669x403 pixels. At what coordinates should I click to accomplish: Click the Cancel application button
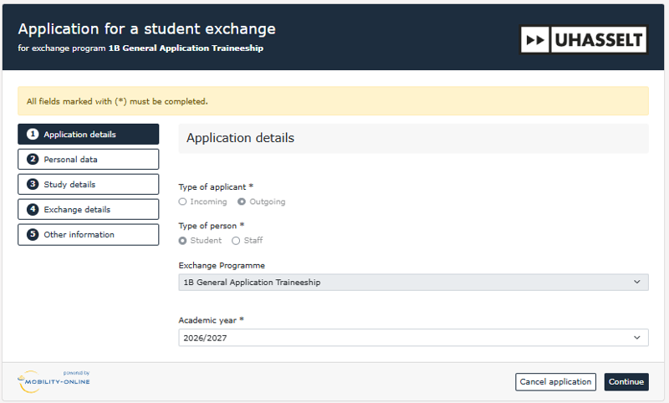coord(555,382)
